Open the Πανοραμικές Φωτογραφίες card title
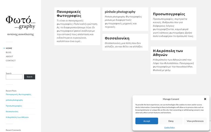Viewport: 211px width, 132px height. click(69, 13)
